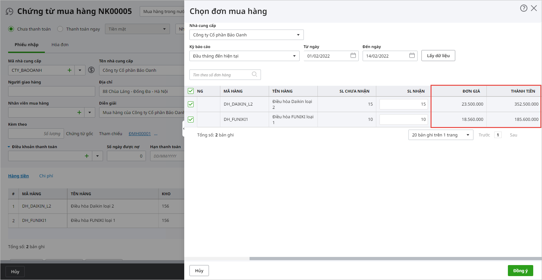
Task: Expand the 'Nhà cung cấp' supplier dropdown
Action: [298, 35]
